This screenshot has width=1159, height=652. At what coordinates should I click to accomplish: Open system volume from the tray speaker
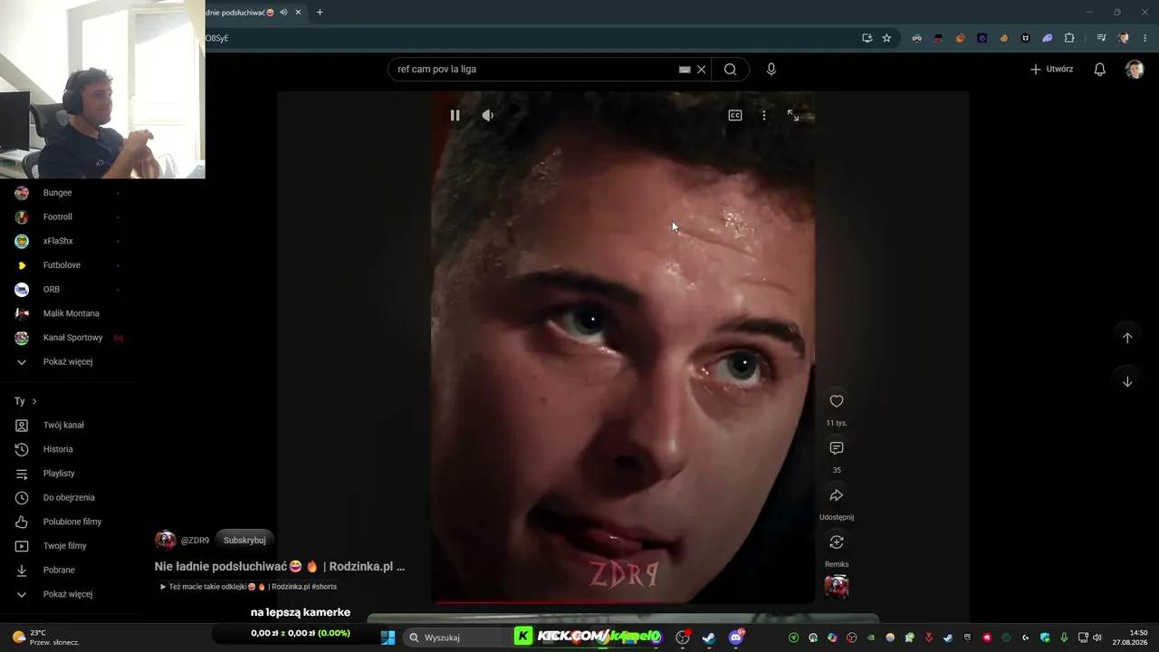1097,638
